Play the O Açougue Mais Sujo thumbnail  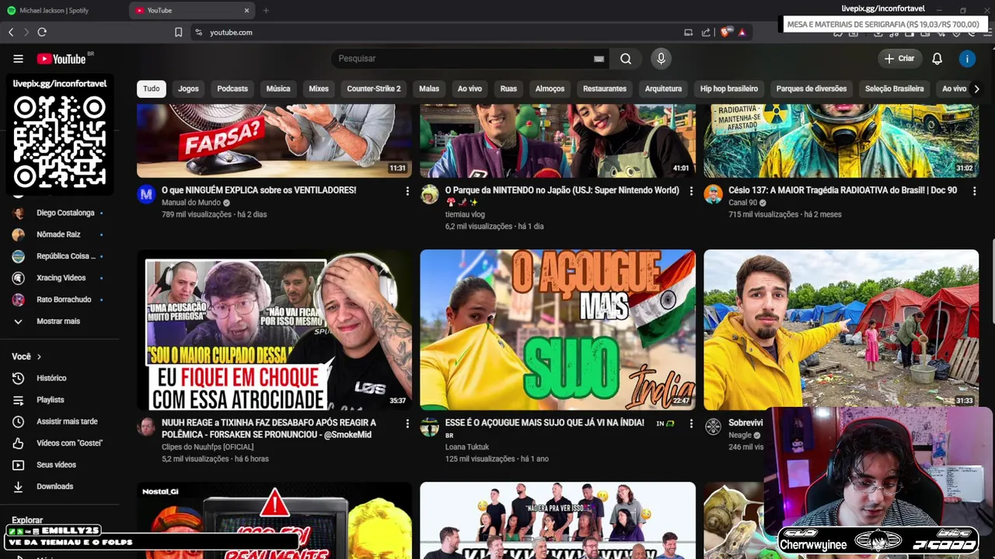[x=558, y=330]
